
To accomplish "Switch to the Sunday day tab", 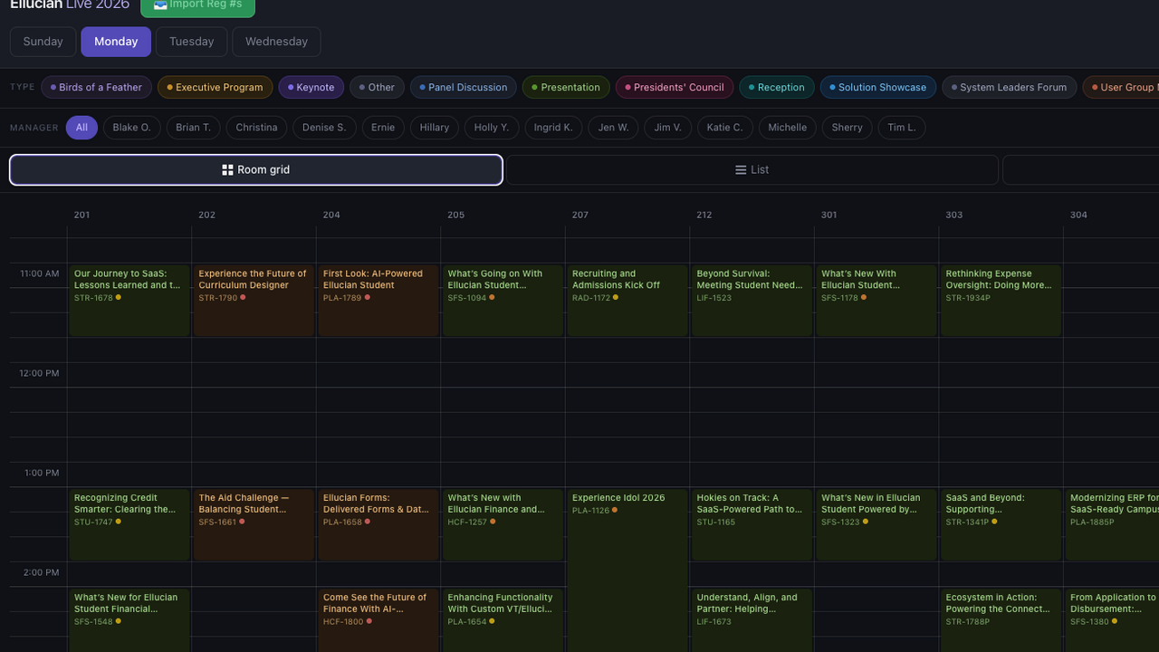I will [x=43, y=42].
